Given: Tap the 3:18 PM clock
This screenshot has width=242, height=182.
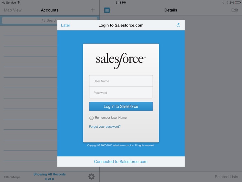Looking at the screenshot, I should click(x=121, y=3).
